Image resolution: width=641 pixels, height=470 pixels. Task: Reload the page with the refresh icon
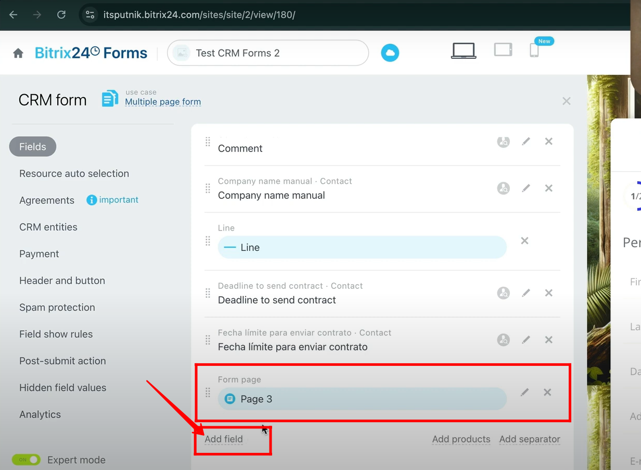click(x=61, y=15)
